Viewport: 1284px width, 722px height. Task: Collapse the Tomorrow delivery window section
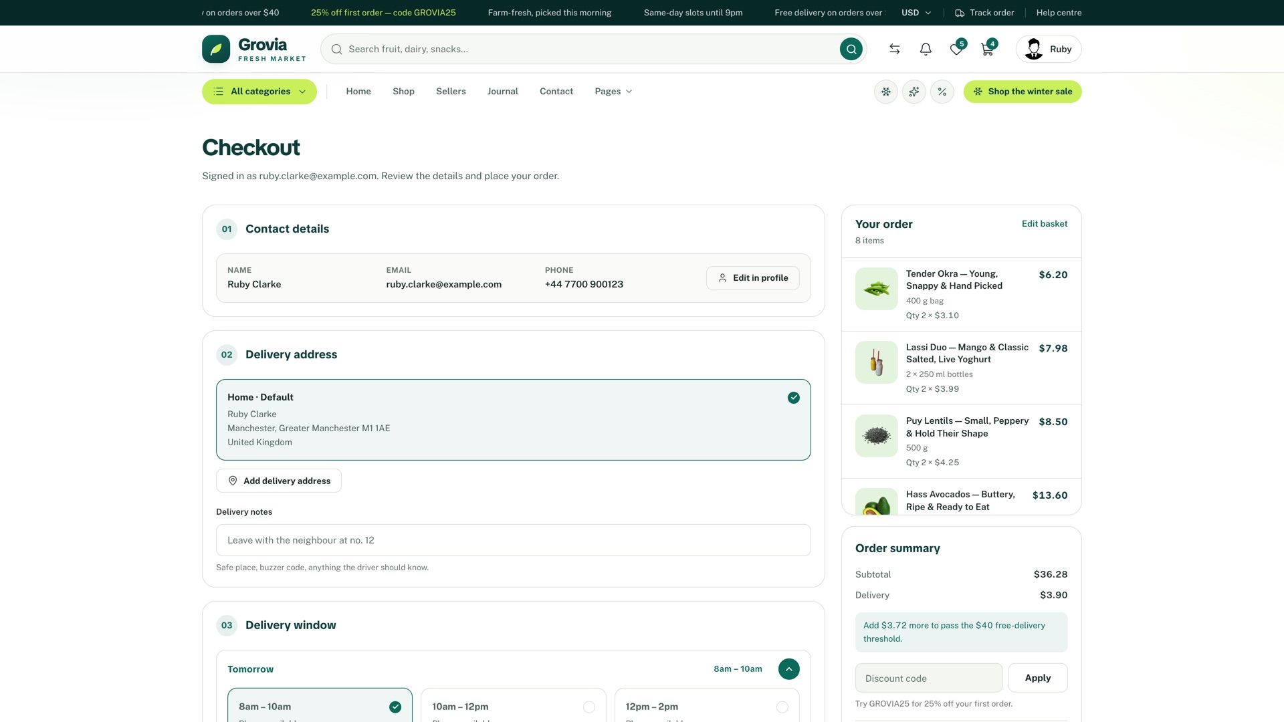tap(789, 669)
